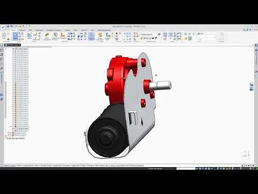Click the white search field in bottom bar
This screenshot has width=258, height=194.
point(186,169)
